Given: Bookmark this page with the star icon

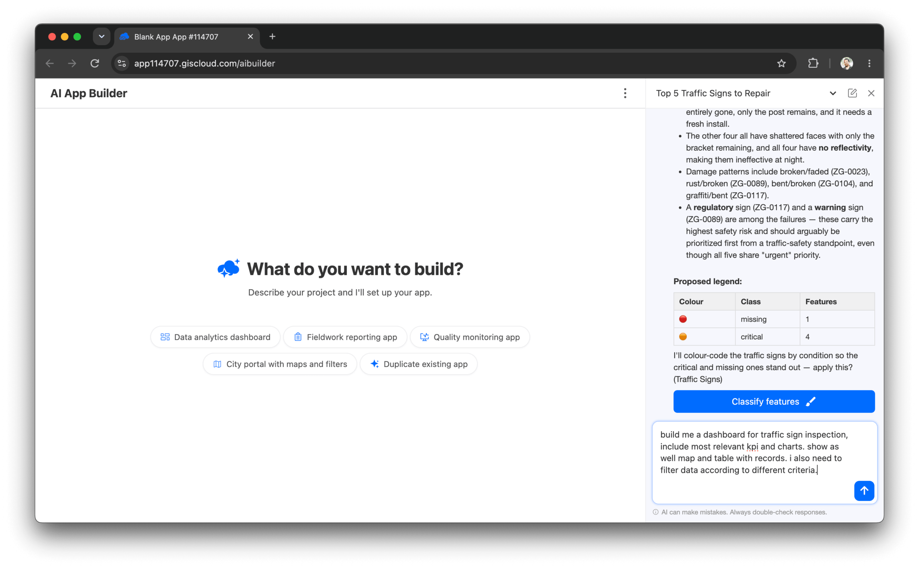Looking at the screenshot, I should [781, 63].
